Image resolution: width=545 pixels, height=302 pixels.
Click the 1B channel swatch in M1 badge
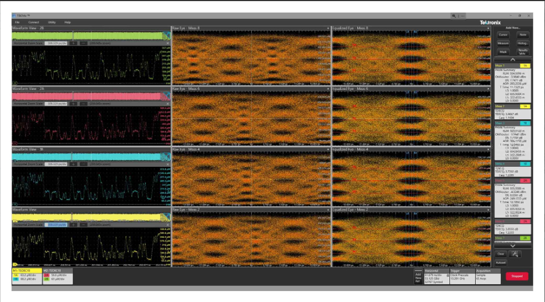pos(15,279)
